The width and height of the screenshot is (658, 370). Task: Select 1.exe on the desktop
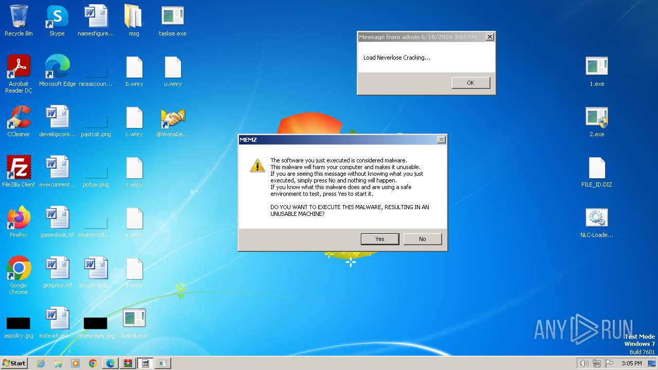coord(597,71)
